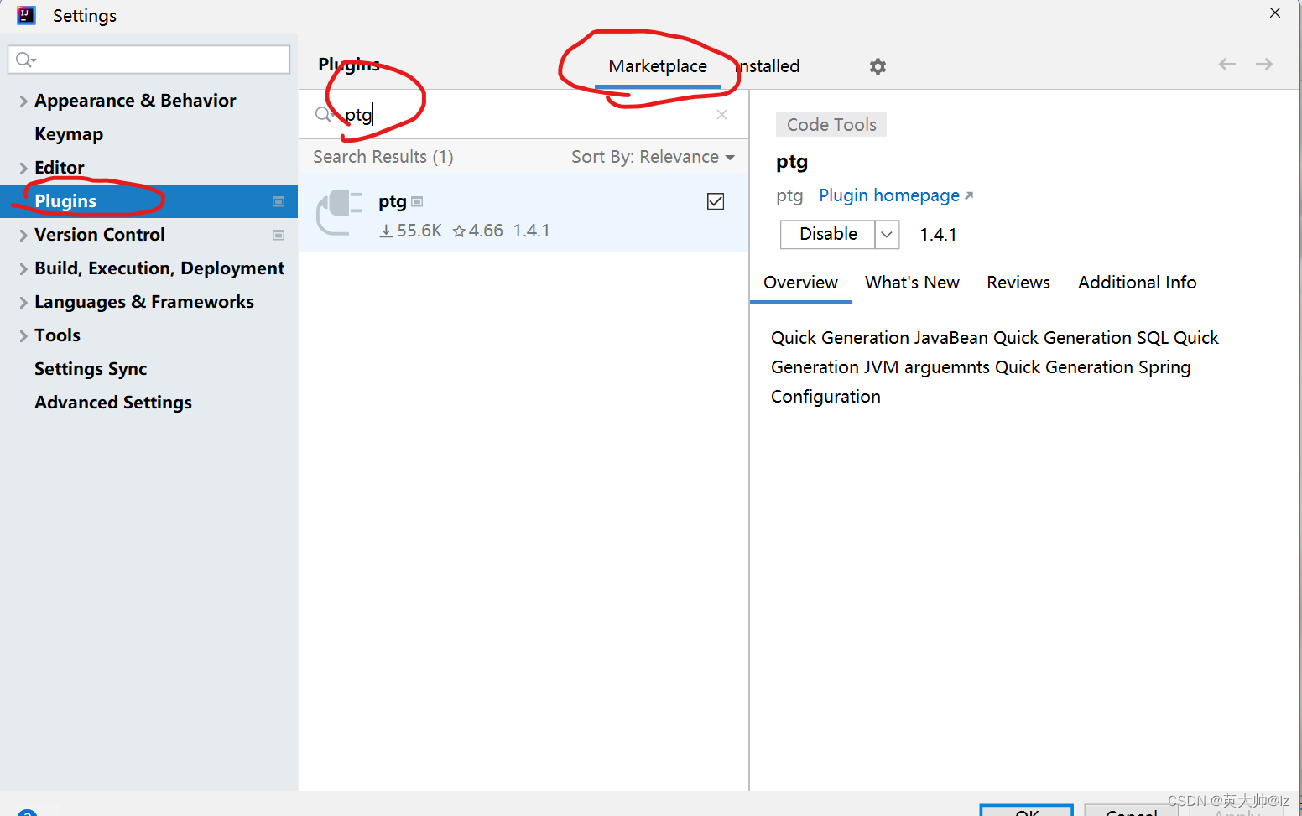Open the Disable button dropdown arrow
Image resolution: width=1302 pixels, height=816 pixels.
click(x=887, y=235)
